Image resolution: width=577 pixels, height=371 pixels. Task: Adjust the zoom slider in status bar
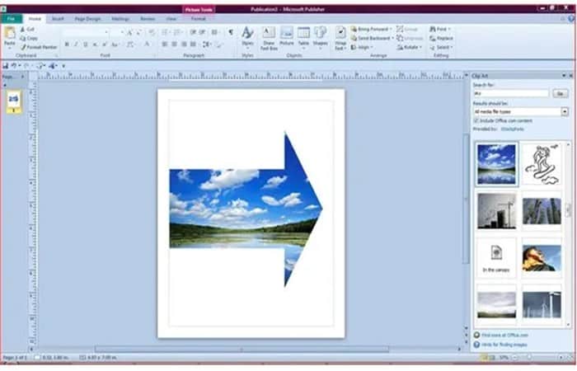click(529, 357)
